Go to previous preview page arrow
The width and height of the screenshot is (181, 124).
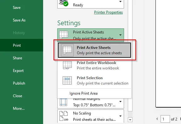click(x=157, y=119)
